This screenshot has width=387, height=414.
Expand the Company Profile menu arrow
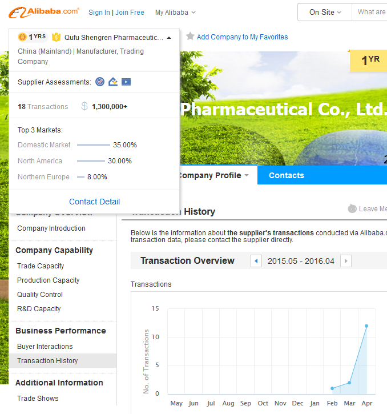[x=247, y=175]
